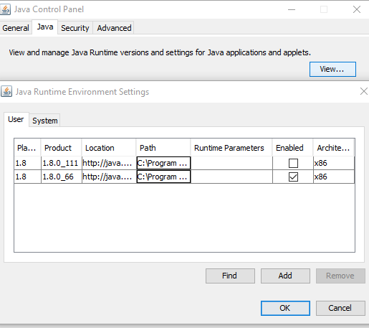Select the 1.8.0_111 product cell
The image size is (369, 328).
coord(62,163)
